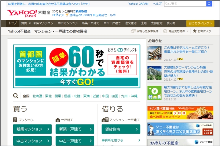This screenshot has width=220, height=146.
Task: Click the お気に入り text link
Action: coord(204,31)
